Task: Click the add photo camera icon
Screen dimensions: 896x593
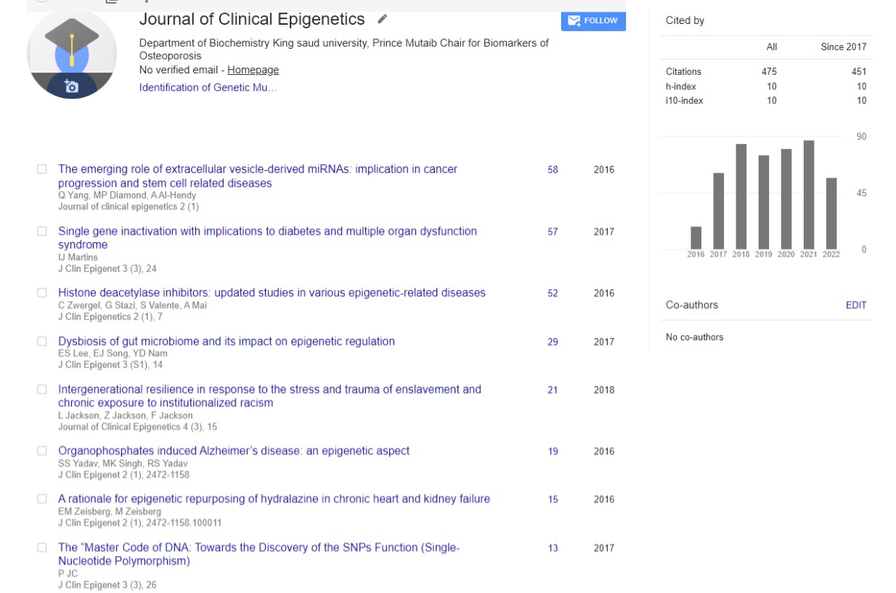Action: click(71, 86)
